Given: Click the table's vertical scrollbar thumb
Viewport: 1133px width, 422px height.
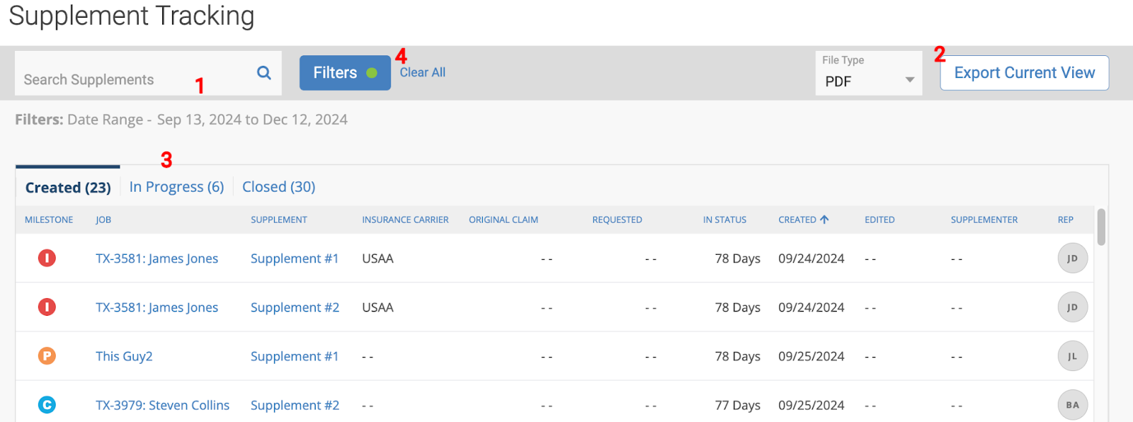Looking at the screenshot, I should tap(1100, 227).
